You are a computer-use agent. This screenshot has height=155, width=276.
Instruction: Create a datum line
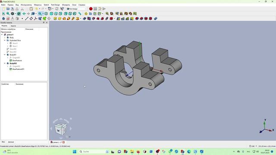click(27, 19)
